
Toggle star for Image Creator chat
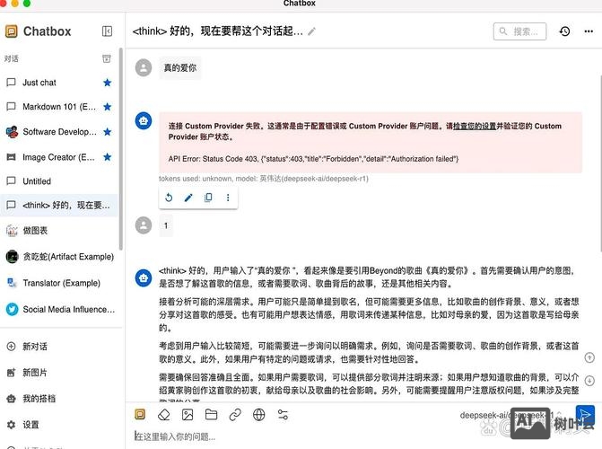107,157
